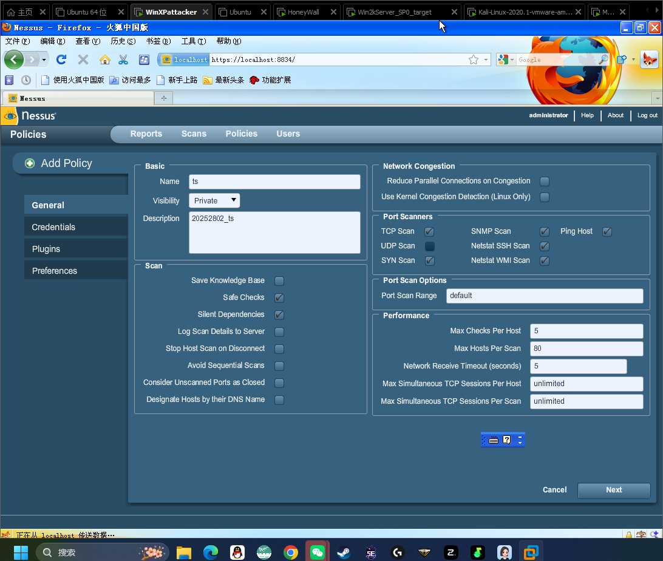
Task: Open the list all tabs dropdown
Action: pos(658,98)
